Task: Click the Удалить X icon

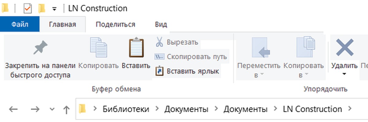Action: (345, 48)
